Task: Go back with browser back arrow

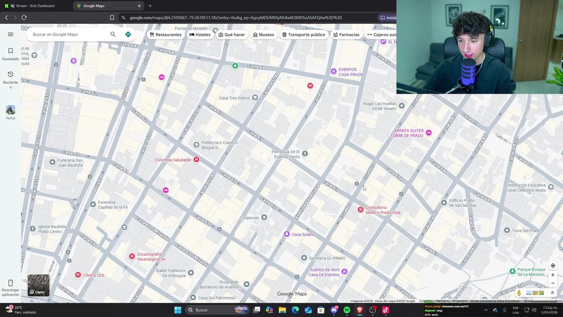Action: click(6, 18)
